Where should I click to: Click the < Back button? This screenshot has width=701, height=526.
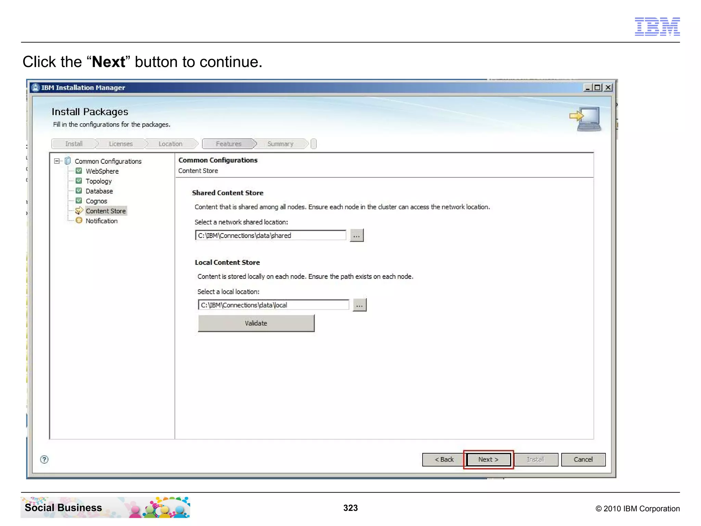click(x=444, y=460)
